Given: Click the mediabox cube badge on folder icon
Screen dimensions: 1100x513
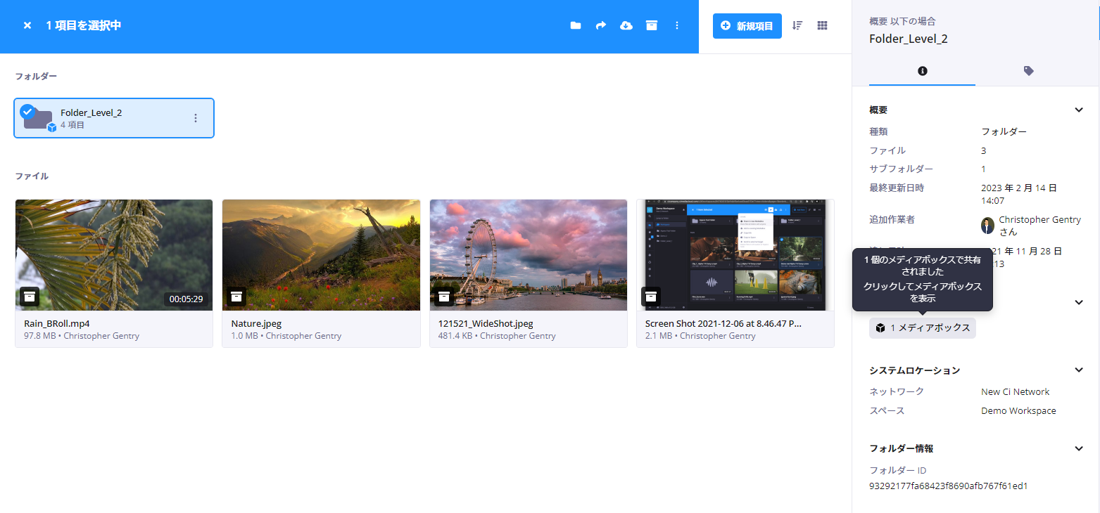Looking at the screenshot, I should coord(51,128).
